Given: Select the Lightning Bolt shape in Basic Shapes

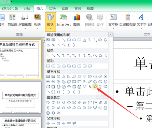Looking at the screenshot, I should point(90,87).
